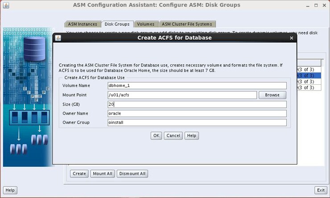330x198 pixels.
Task: Click the Owner Group input field
Action: (x=197, y=123)
